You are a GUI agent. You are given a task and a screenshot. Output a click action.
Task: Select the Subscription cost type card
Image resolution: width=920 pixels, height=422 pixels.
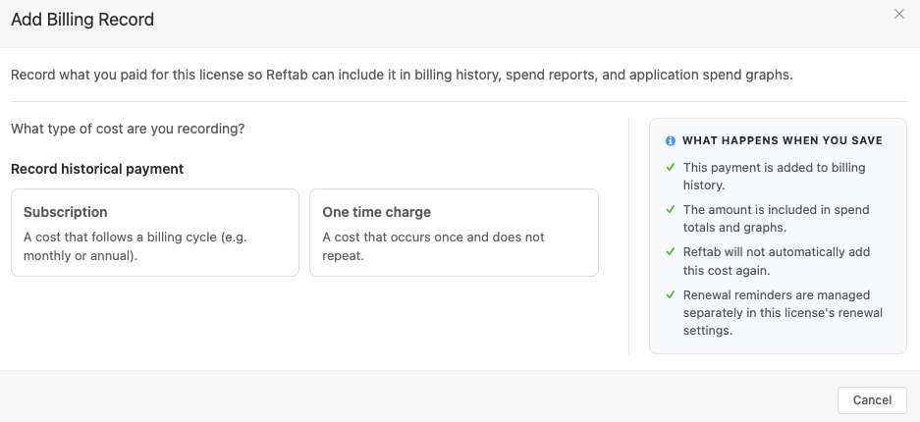coord(155,233)
